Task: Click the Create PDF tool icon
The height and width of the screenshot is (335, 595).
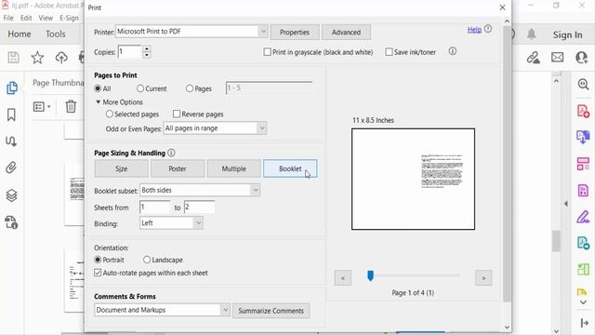Action: coord(583,111)
